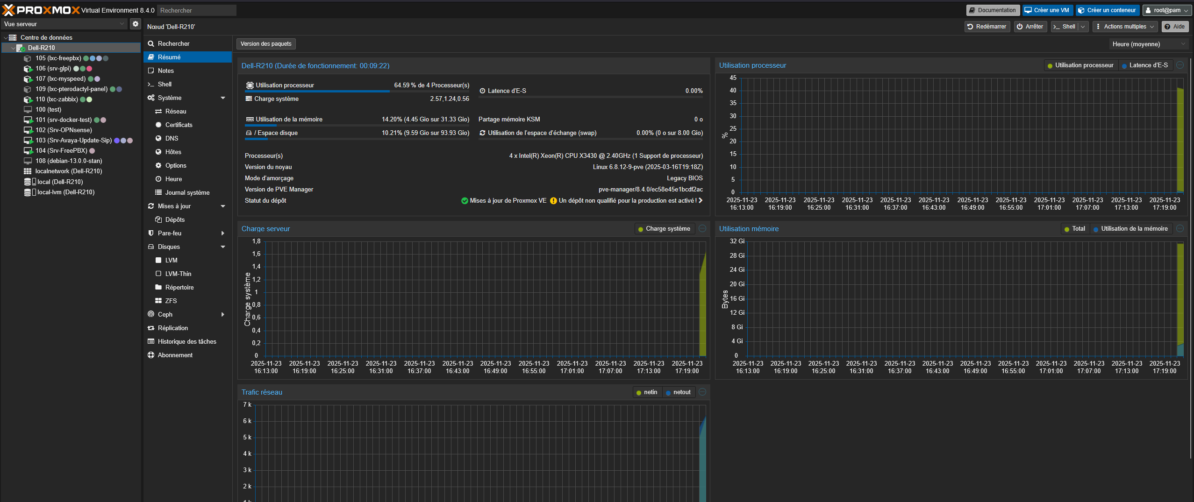Click the / Espace disque progress bar
1194x502 pixels.
(x=357, y=139)
